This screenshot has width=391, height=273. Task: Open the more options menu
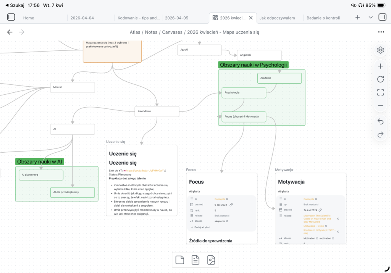tap(381, 32)
